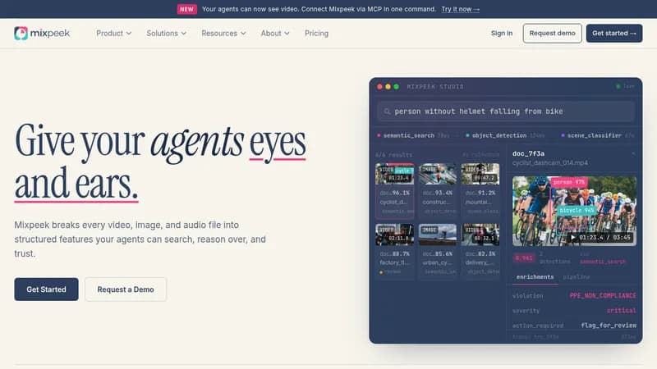Image resolution: width=657 pixels, height=369 pixels.
Task: Open the 82.3% delivery video thumbnail
Action: click(x=480, y=235)
